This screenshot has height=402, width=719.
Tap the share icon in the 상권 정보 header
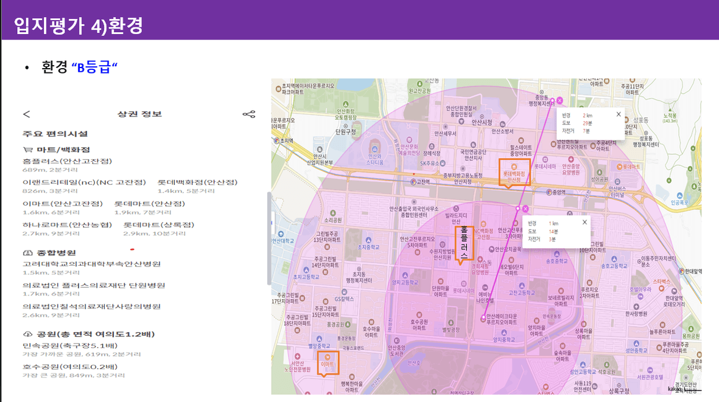pyautogui.click(x=249, y=114)
